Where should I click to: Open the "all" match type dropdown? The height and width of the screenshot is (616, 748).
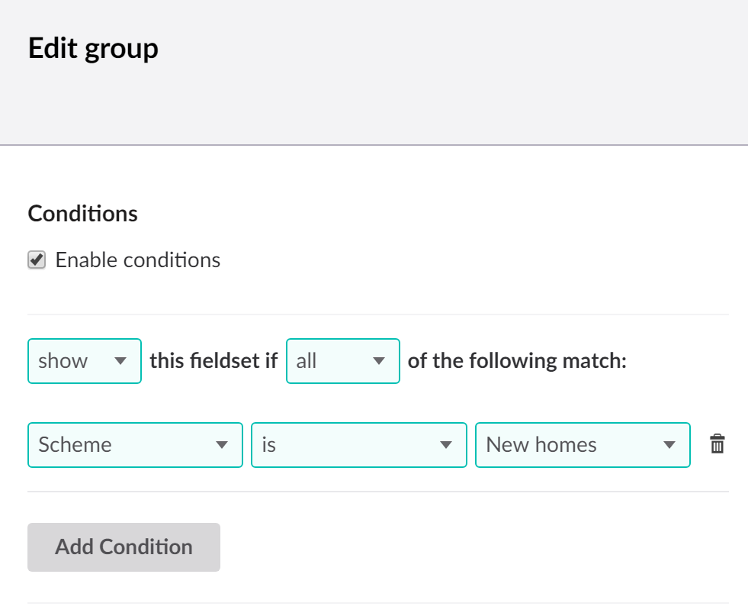pos(343,361)
